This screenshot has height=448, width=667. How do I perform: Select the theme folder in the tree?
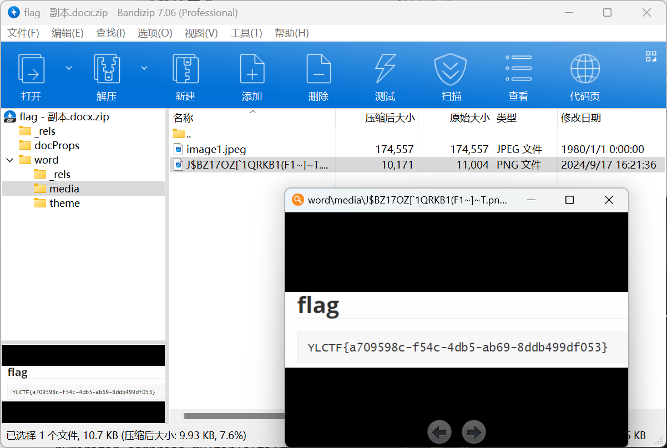point(64,203)
